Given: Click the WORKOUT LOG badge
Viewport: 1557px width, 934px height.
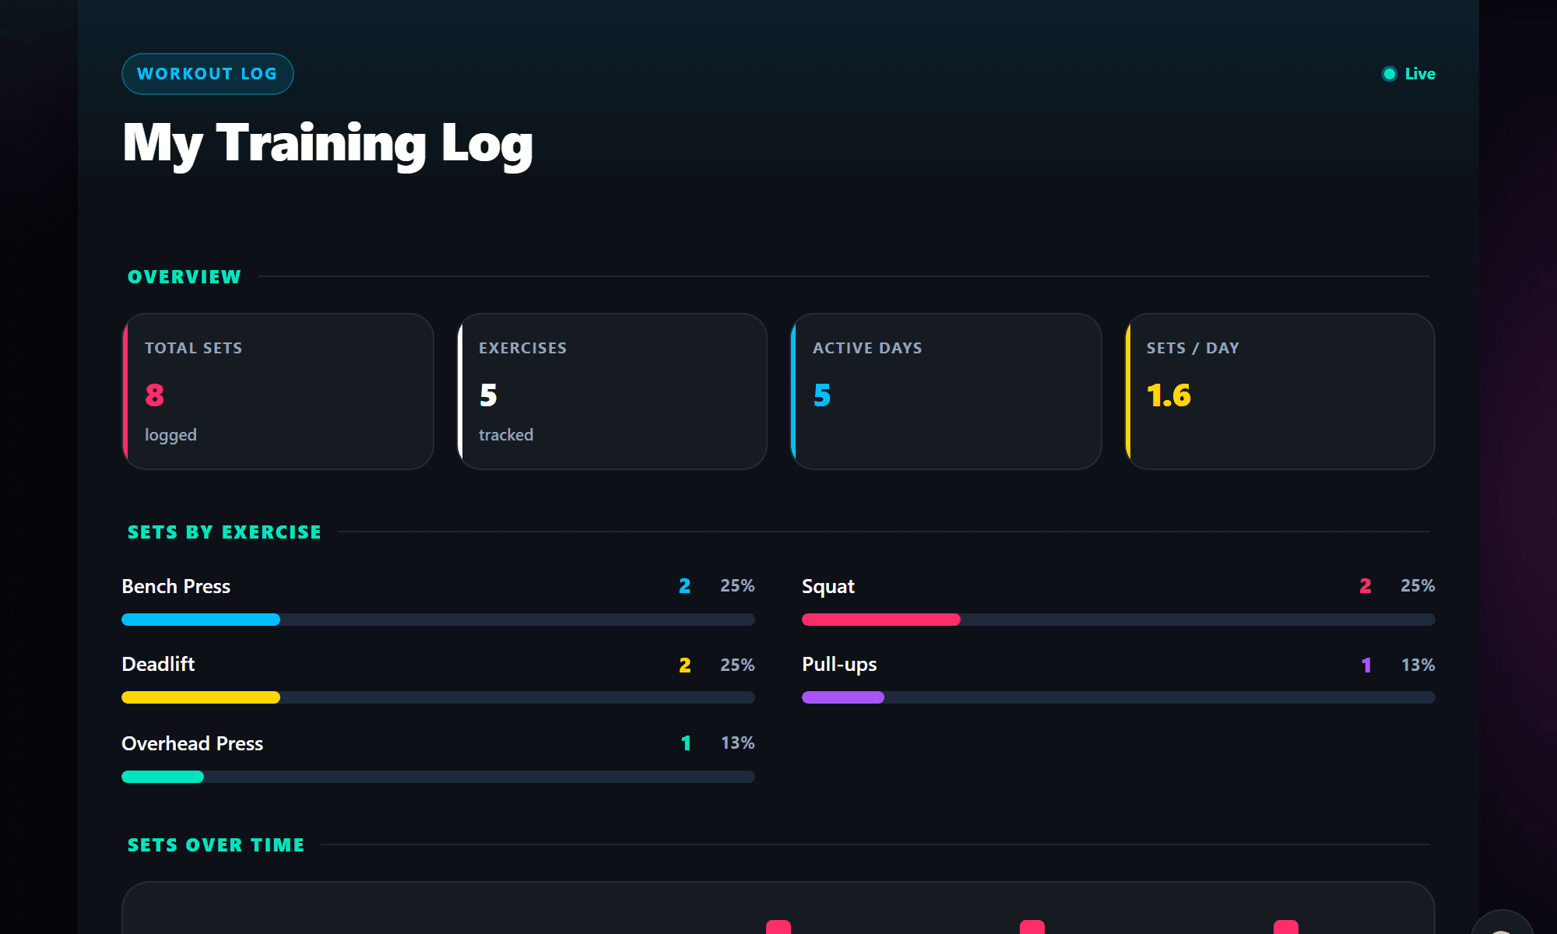Looking at the screenshot, I should [x=207, y=74].
